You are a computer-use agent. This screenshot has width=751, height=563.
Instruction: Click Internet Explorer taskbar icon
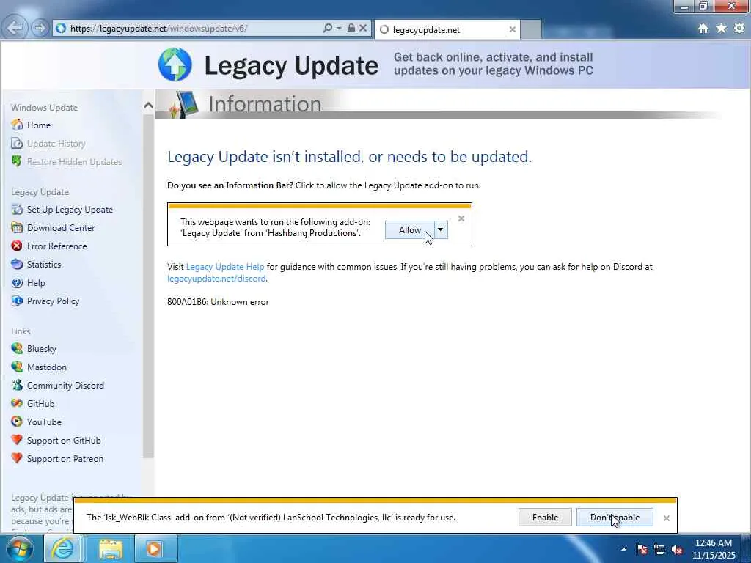click(x=63, y=548)
